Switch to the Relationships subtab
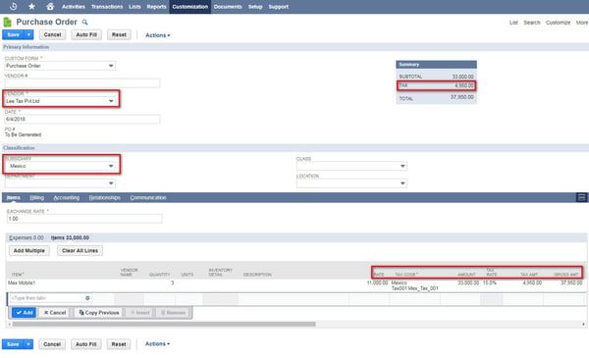Screen dimensions: 589x358 point(104,198)
